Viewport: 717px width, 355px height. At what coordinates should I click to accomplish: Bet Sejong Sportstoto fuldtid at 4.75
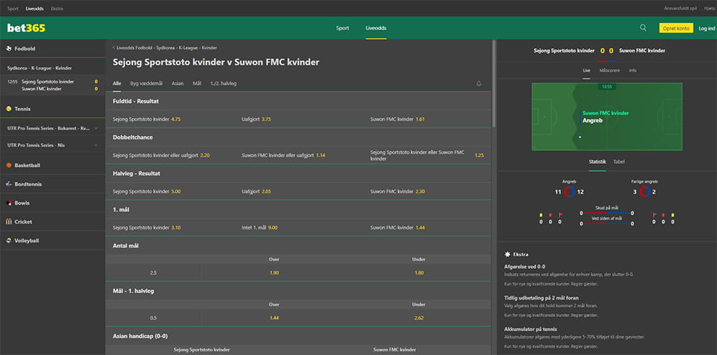coord(170,119)
